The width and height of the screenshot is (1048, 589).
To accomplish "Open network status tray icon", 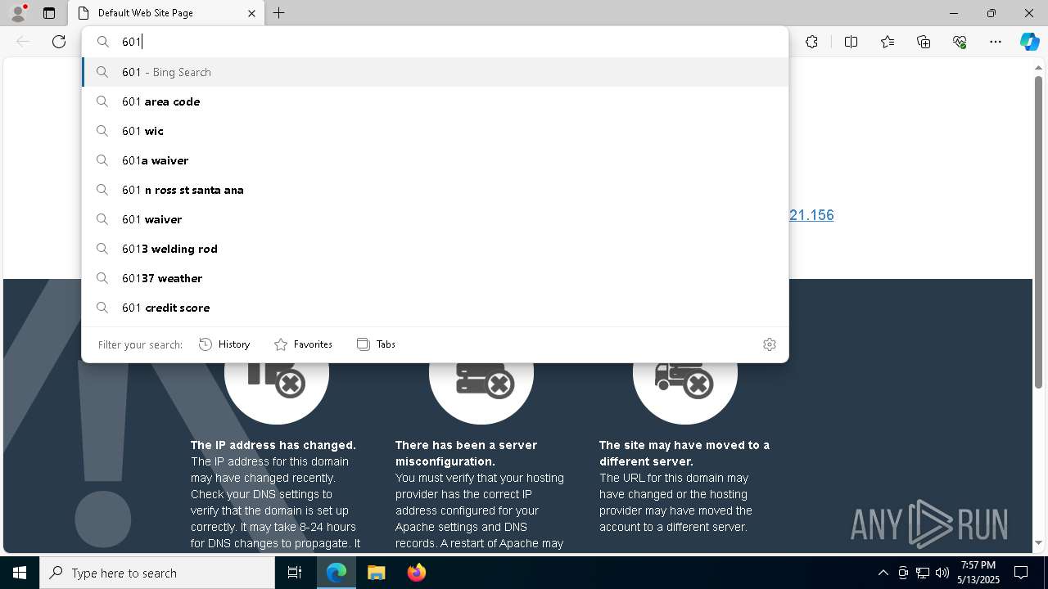I will tap(923, 573).
